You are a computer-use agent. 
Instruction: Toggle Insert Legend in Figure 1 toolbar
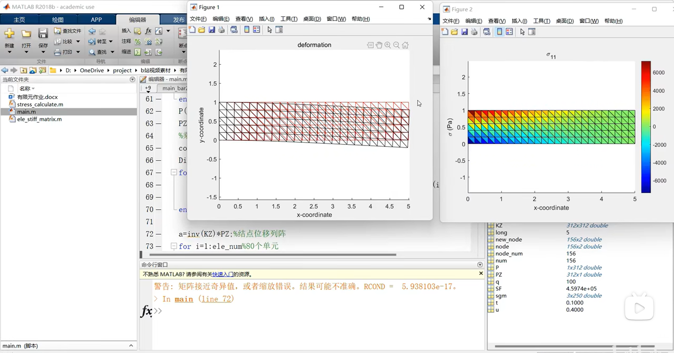point(257,30)
